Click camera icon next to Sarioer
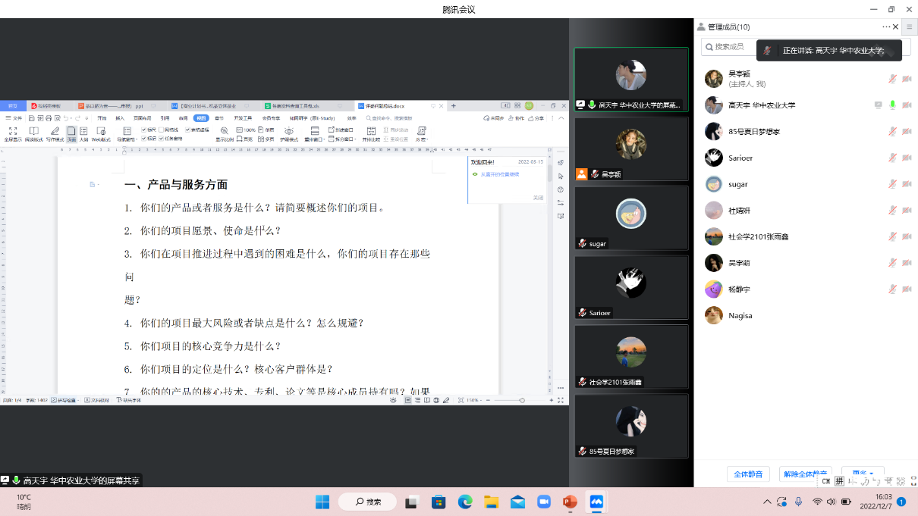 [x=906, y=158]
